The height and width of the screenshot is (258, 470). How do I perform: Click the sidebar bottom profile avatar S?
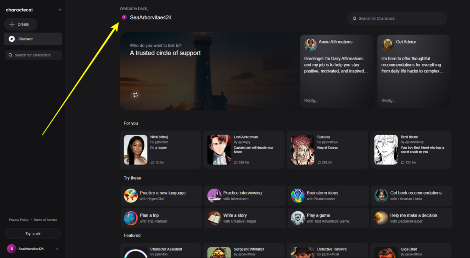click(11, 249)
